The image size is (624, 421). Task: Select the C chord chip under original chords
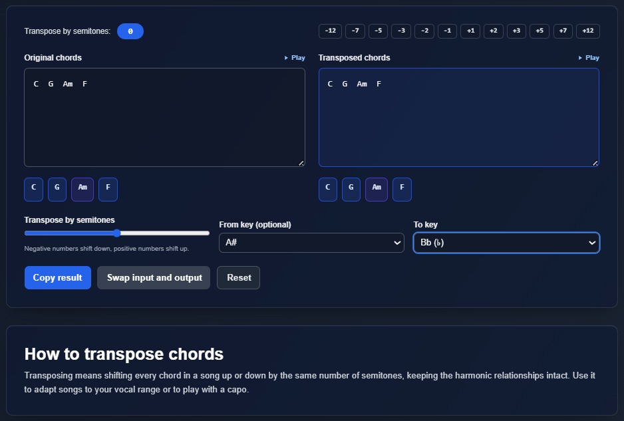coord(33,189)
